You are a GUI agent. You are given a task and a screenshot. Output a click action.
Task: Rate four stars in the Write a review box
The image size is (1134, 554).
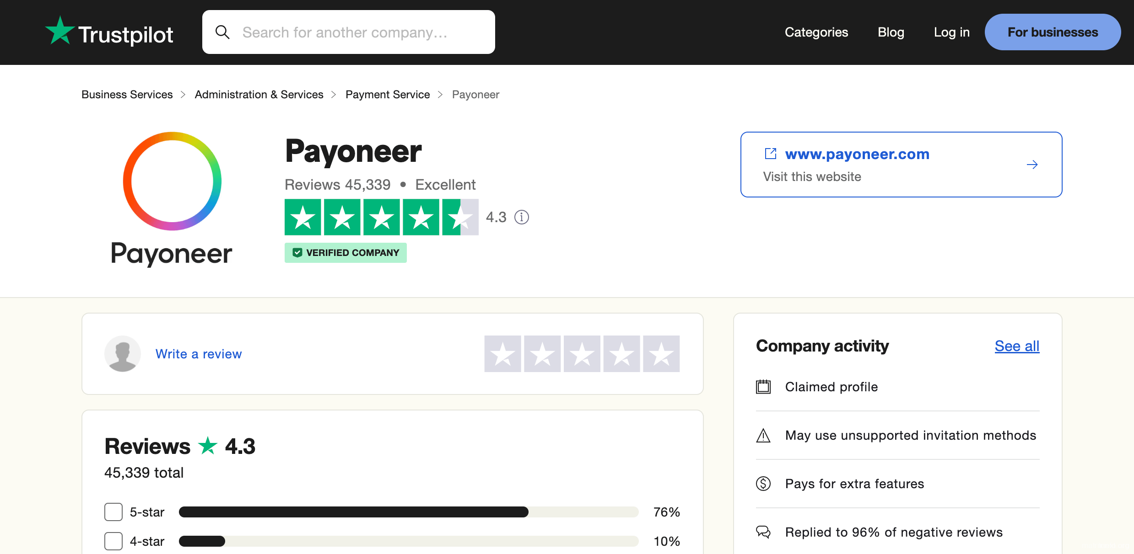point(621,354)
